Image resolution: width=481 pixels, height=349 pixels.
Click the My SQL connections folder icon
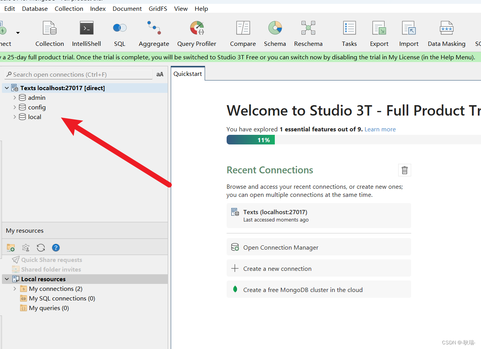[24, 299]
